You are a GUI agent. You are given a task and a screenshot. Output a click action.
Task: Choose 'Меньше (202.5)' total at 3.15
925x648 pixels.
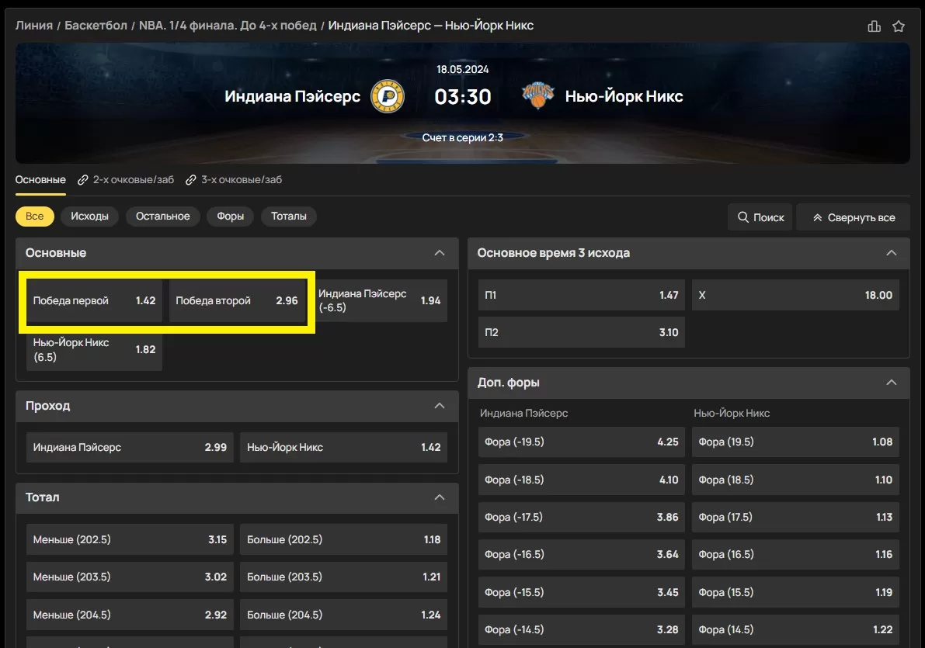click(130, 539)
